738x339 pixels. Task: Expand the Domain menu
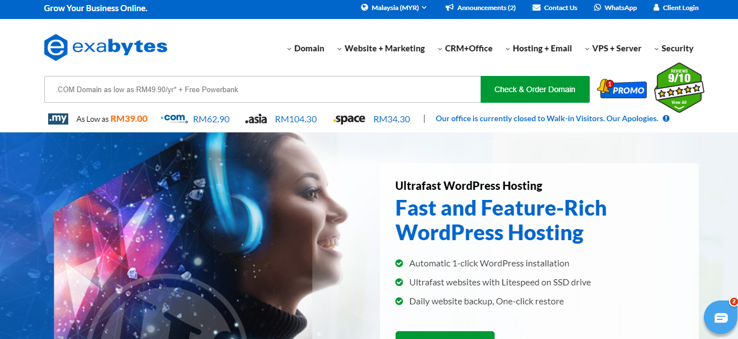point(305,49)
